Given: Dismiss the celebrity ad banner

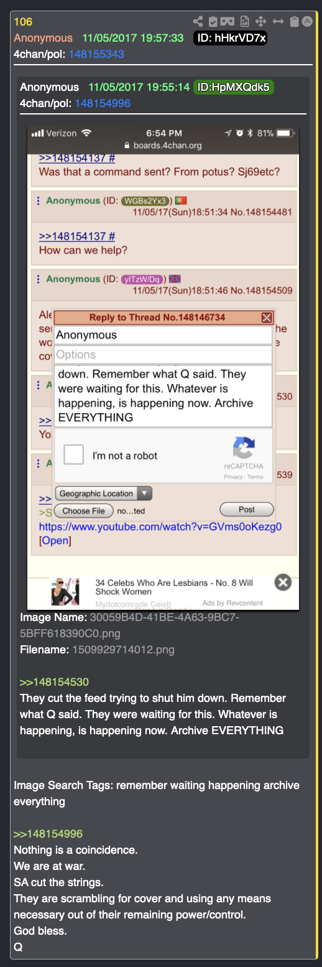Looking at the screenshot, I should point(283,582).
